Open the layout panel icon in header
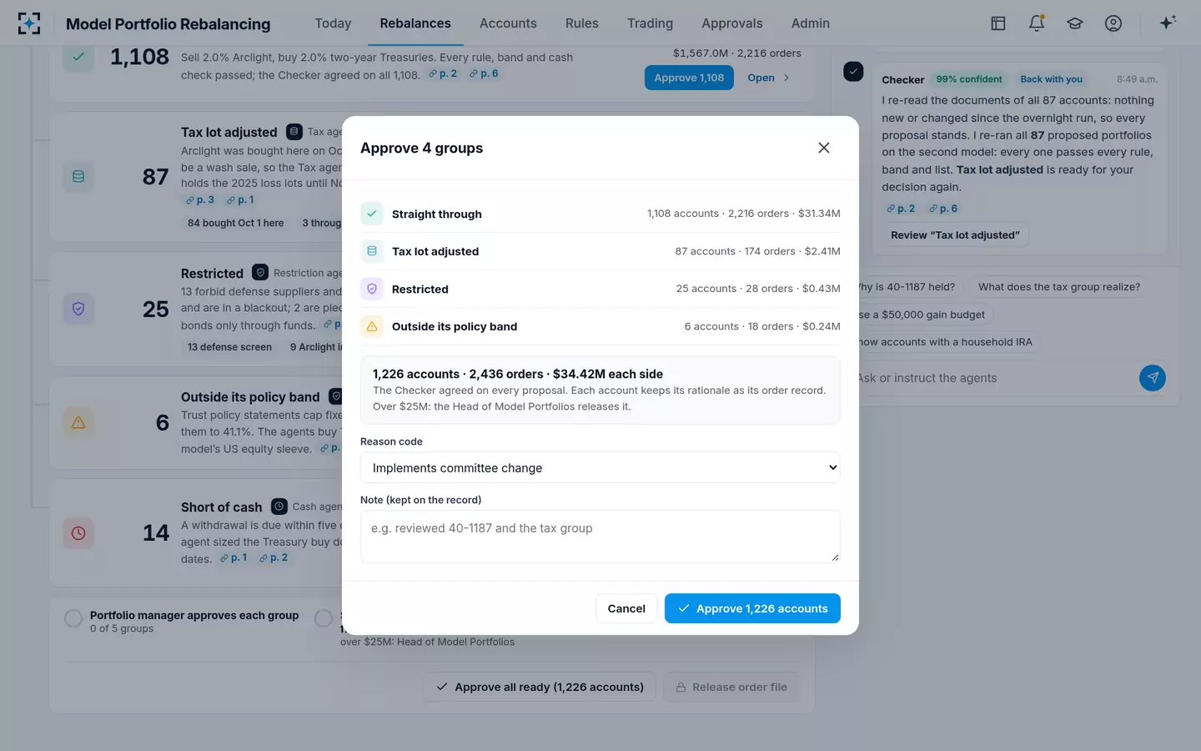The image size is (1201, 751). pos(998,23)
